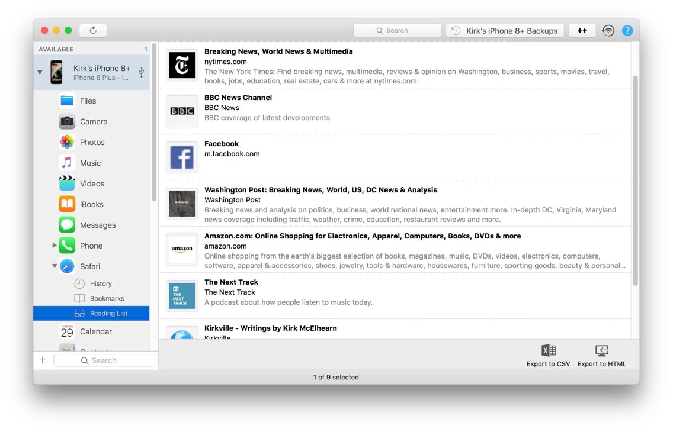Collapse the Kirk's iPhone 8+ device tree
673x432 pixels.
(x=40, y=72)
